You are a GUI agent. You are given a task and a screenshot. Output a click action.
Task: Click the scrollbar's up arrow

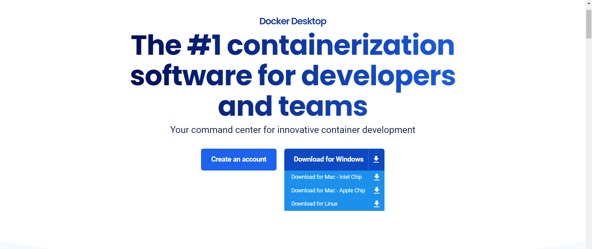point(589,3)
